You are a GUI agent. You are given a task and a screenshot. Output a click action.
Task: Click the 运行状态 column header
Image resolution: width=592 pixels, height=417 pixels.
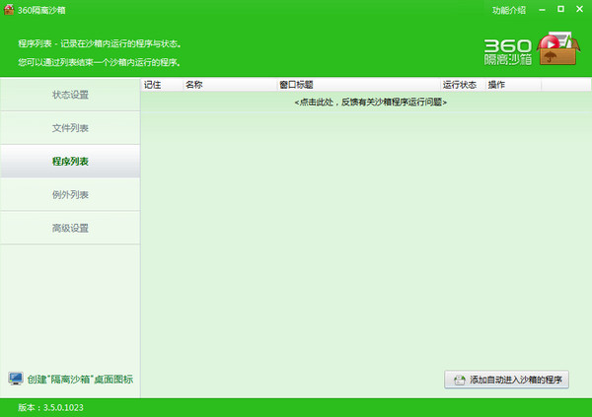(460, 85)
